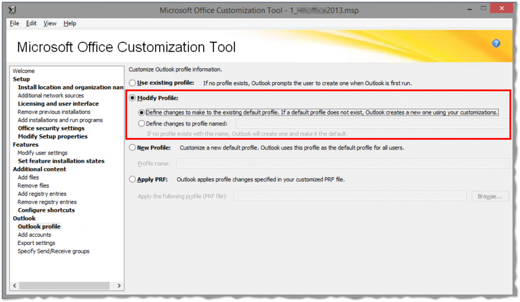The width and height of the screenshot is (520, 302).
Task: Open Add accounts page
Action: pyautogui.click(x=34, y=234)
